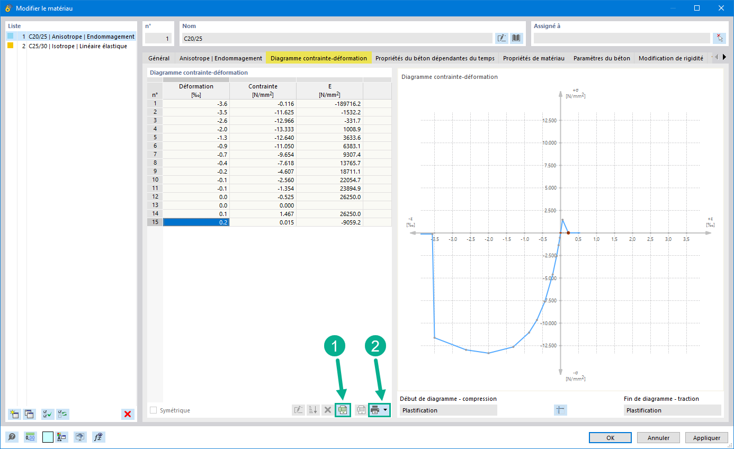The width and height of the screenshot is (734, 449).
Task: Switch to the Modification de rigidité tab
Action: pyautogui.click(x=671, y=58)
